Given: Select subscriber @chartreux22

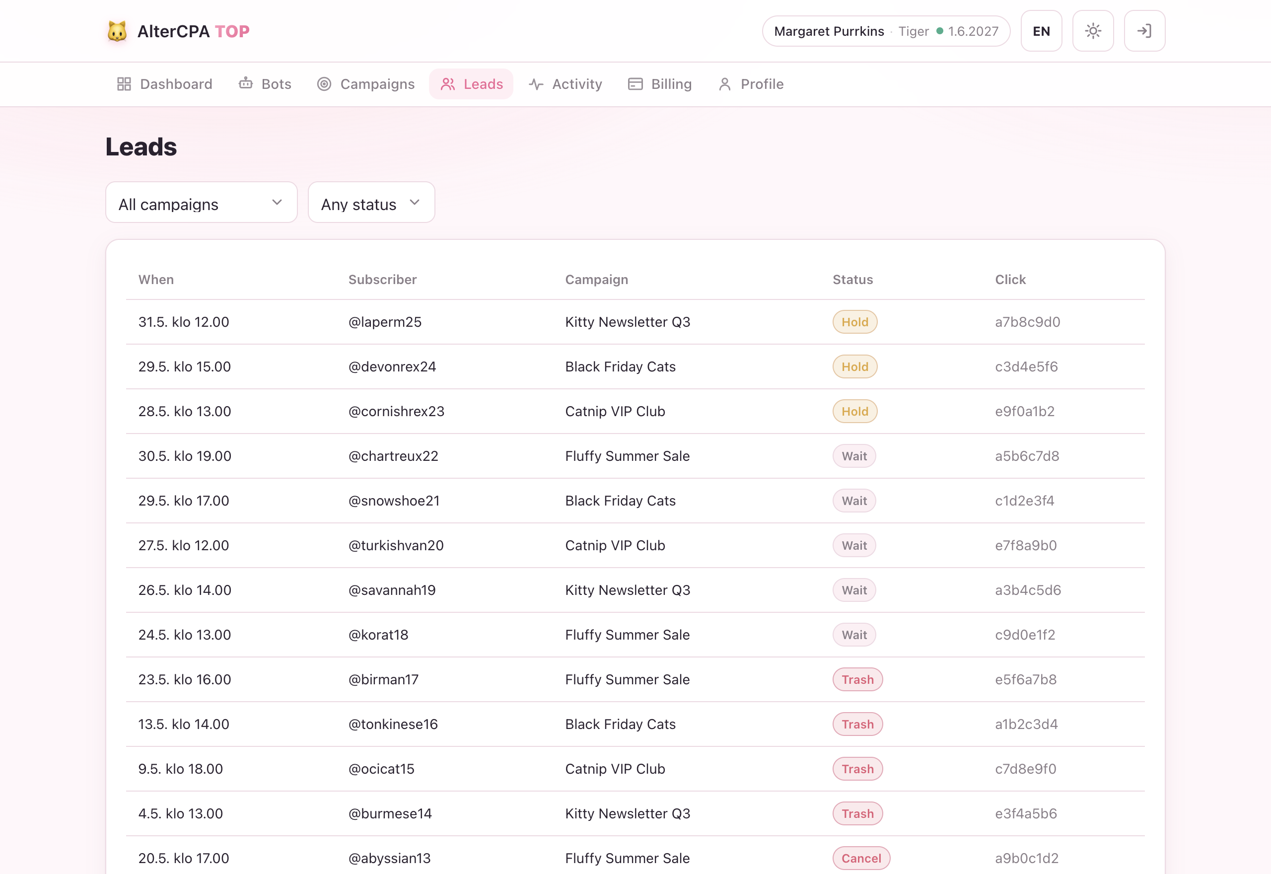Looking at the screenshot, I should pos(393,456).
